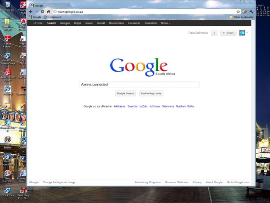This screenshot has height=203, width=270.
Task: Switch Google to Afrikaans
Action: pos(120,106)
